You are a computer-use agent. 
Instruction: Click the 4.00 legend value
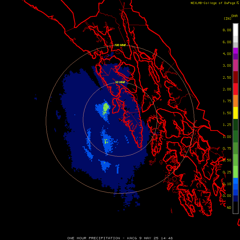(x=227, y=54)
